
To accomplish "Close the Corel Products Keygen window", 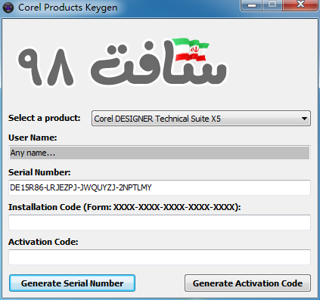I will (x=300, y=5).
